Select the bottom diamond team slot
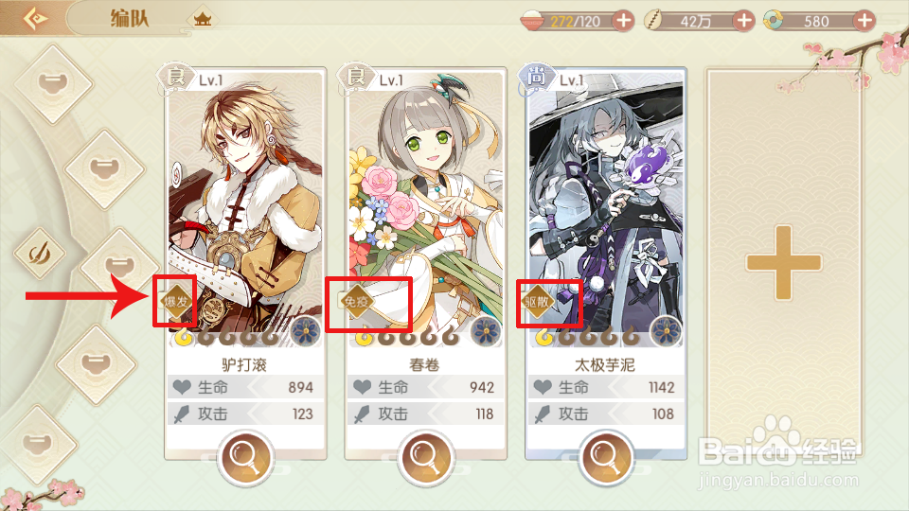909x511 pixels. tap(38, 445)
